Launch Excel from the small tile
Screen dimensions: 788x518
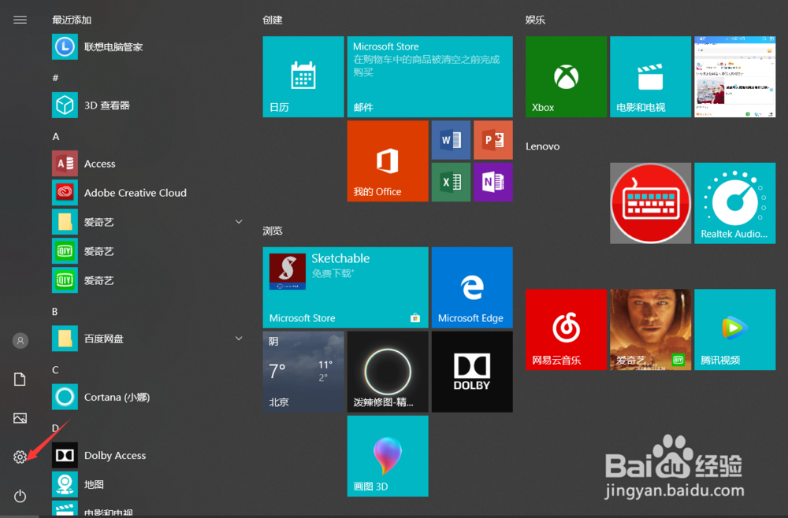point(451,182)
